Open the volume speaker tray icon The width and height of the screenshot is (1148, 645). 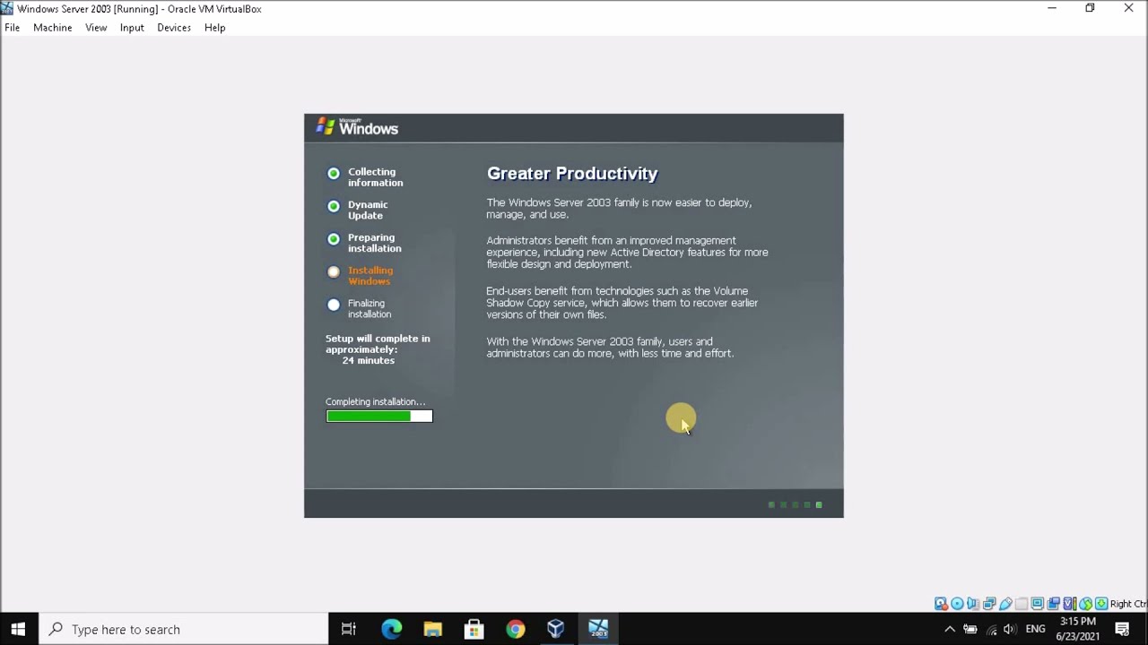pyautogui.click(x=1010, y=629)
